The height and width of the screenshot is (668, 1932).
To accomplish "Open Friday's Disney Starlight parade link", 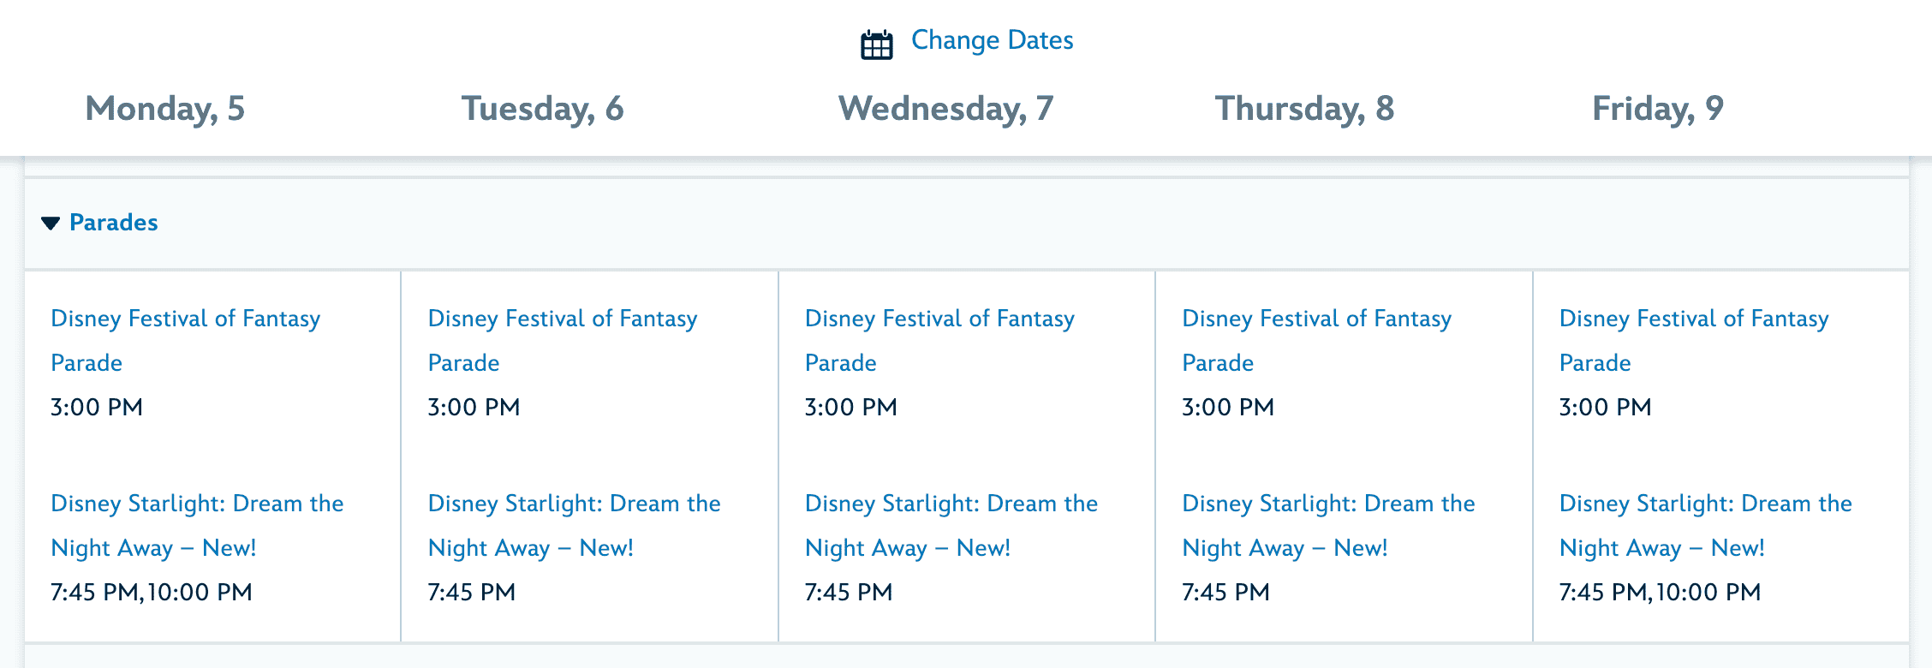I will click(1705, 504).
